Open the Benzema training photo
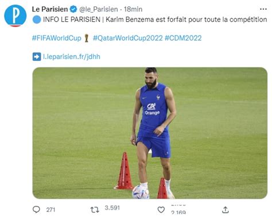This screenshot has height=216, width=272. pyautogui.click(x=150, y=133)
